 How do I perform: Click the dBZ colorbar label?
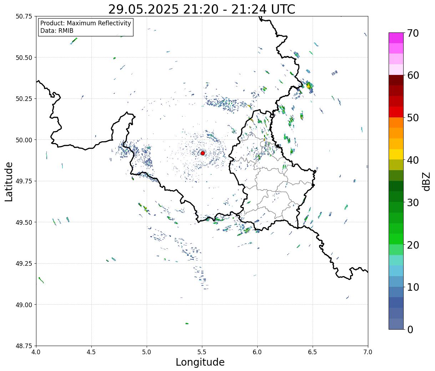pyautogui.click(x=426, y=181)
